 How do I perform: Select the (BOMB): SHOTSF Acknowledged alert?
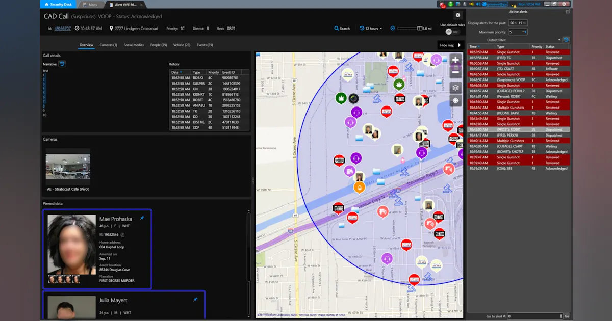(519, 152)
